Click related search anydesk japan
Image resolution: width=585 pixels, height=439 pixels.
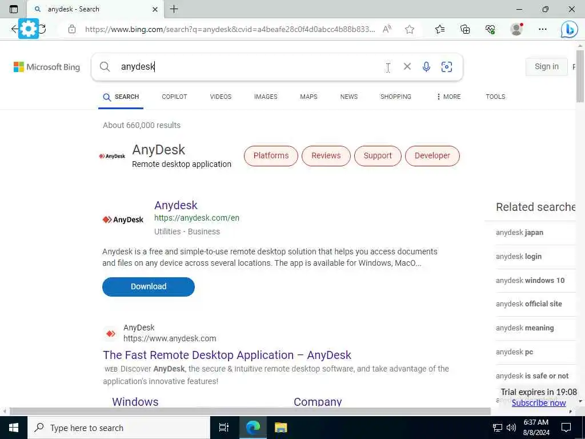(519, 233)
